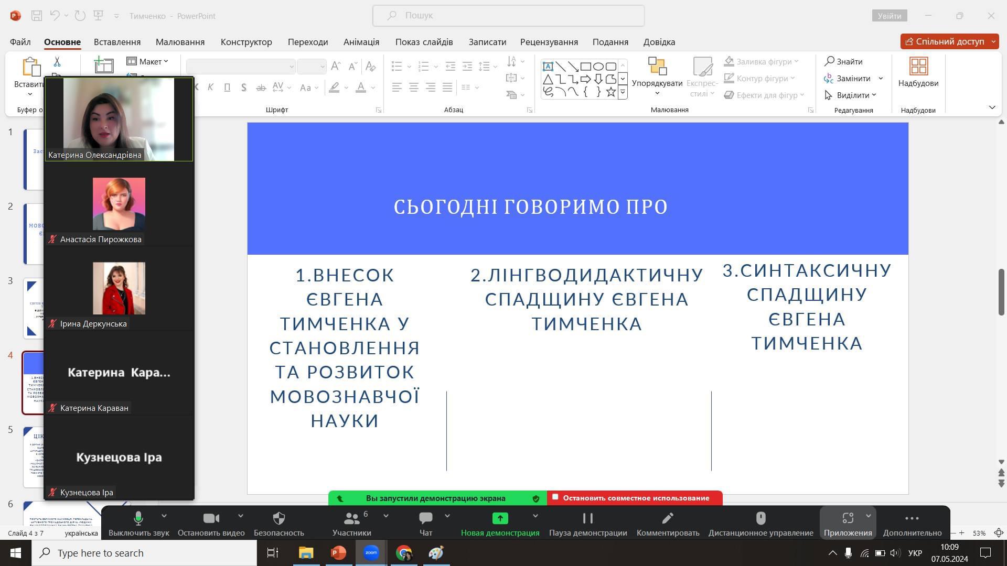This screenshot has width=1007, height=566.
Task: Justify paragraph text
Action: click(447, 88)
